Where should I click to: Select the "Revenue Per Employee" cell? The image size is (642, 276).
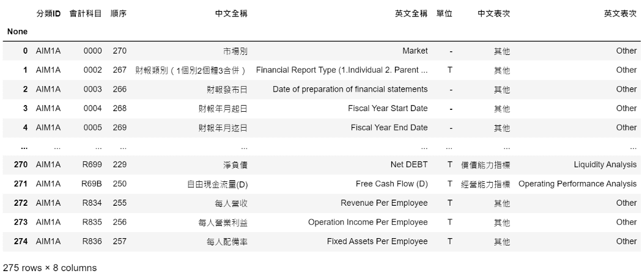tap(384, 203)
